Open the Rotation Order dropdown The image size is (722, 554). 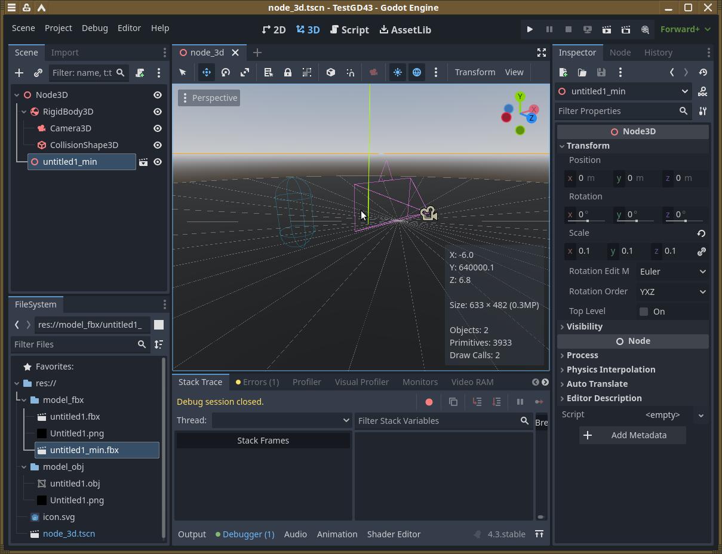[672, 292]
